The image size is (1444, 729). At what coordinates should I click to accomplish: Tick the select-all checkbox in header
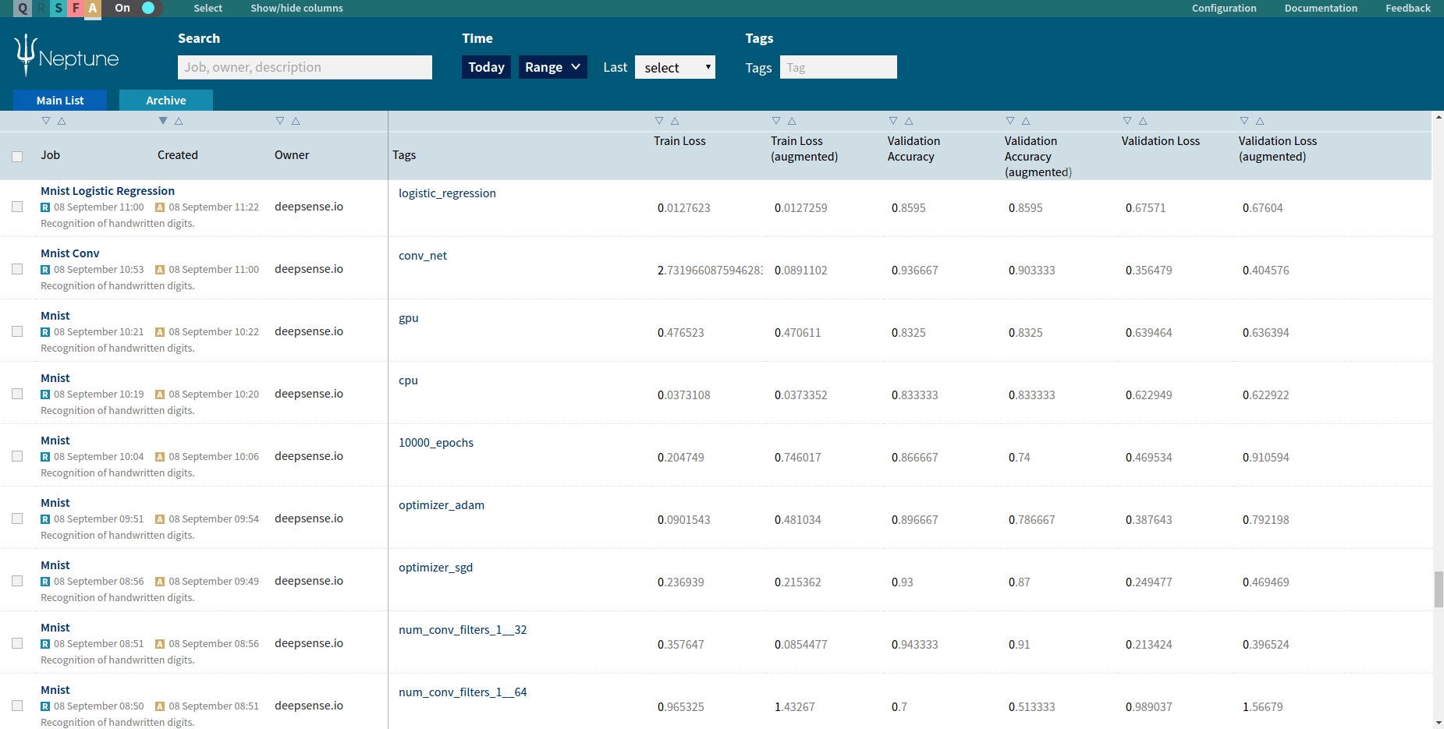tap(17, 156)
